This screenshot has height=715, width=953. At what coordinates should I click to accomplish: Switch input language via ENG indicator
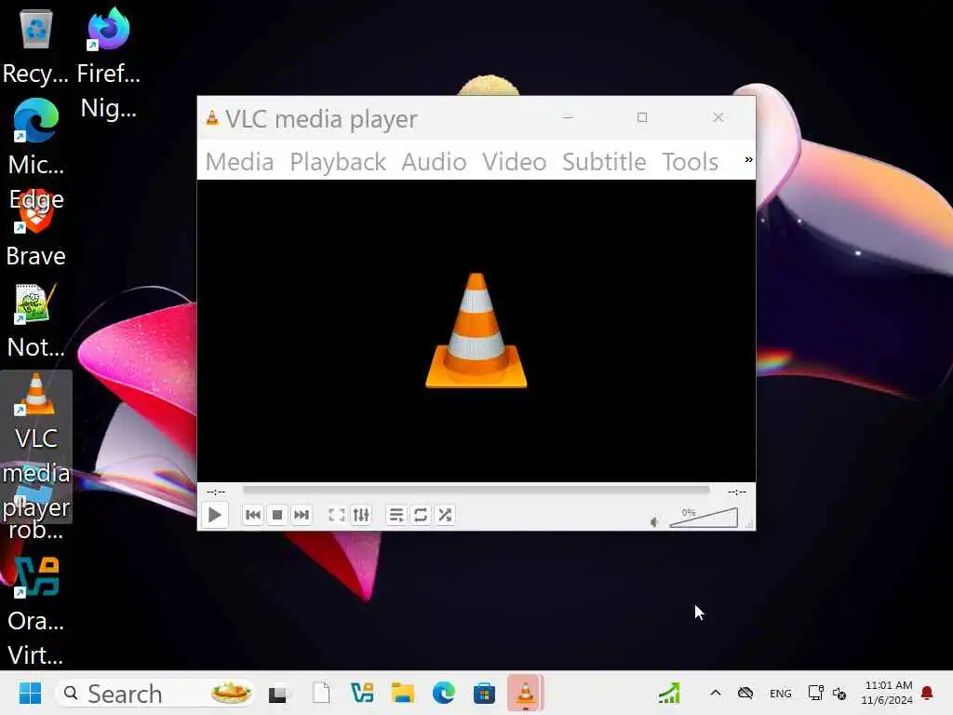click(x=781, y=694)
